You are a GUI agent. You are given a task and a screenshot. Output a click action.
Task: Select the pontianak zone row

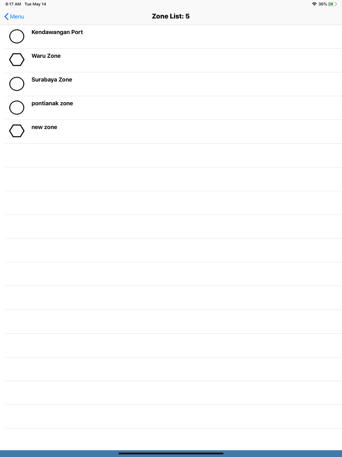coord(52,103)
